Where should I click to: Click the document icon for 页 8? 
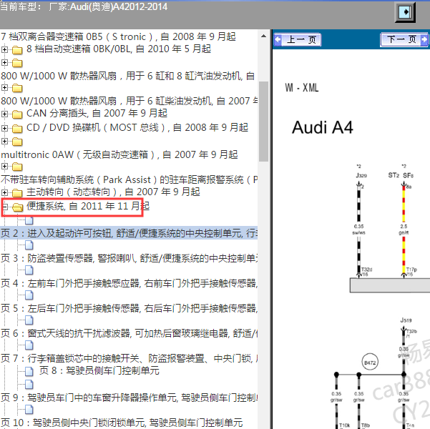pyautogui.click(x=29, y=371)
